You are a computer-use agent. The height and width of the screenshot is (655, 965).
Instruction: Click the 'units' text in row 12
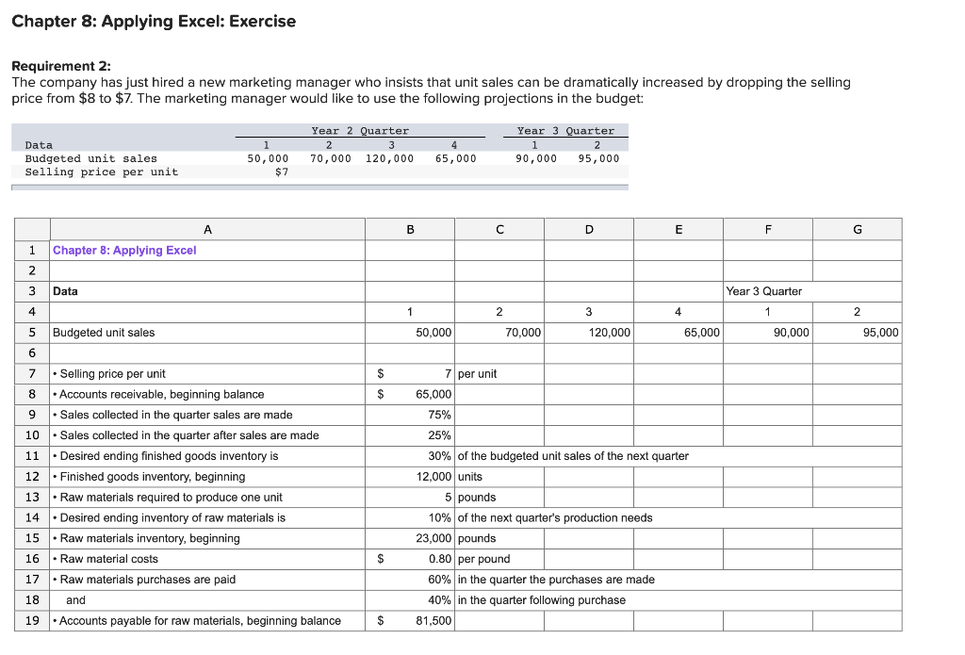[470, 477]
